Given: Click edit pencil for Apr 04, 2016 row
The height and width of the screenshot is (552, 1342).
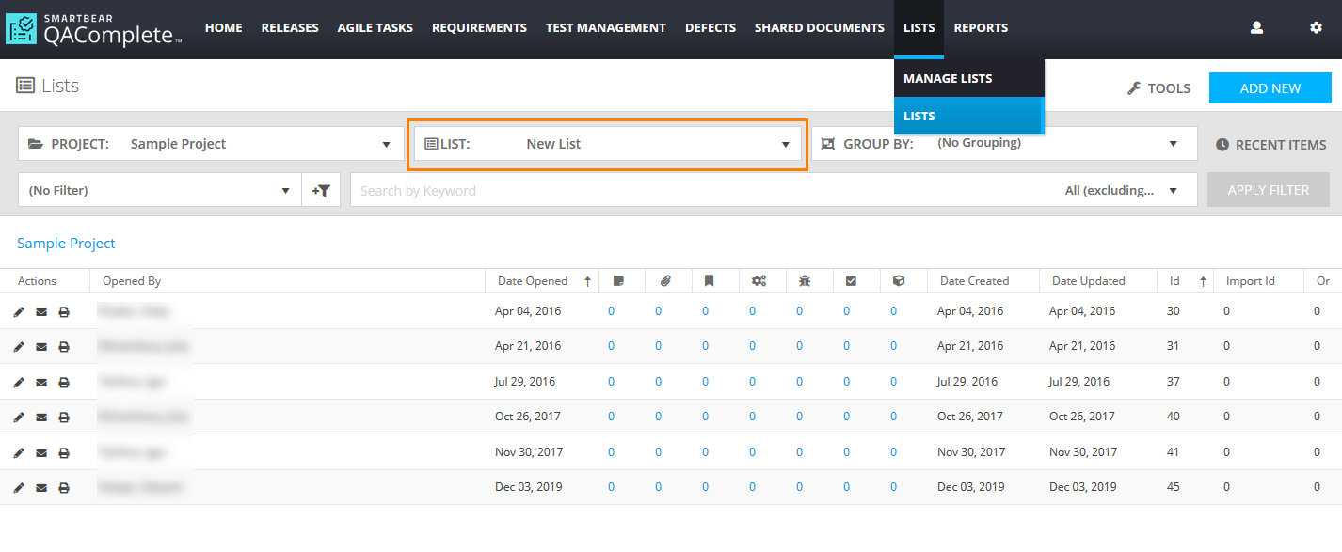Looking at the screenshot, I should tap(19, 311).
